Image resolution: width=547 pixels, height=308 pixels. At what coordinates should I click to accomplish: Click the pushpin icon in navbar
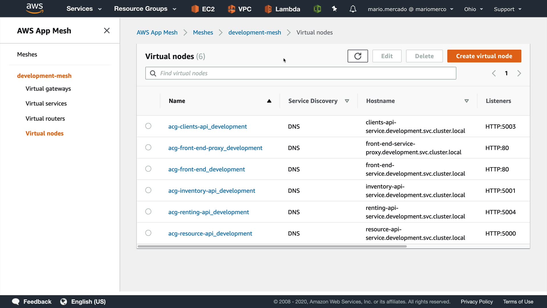pyautogui.click(x=334, y=9)
